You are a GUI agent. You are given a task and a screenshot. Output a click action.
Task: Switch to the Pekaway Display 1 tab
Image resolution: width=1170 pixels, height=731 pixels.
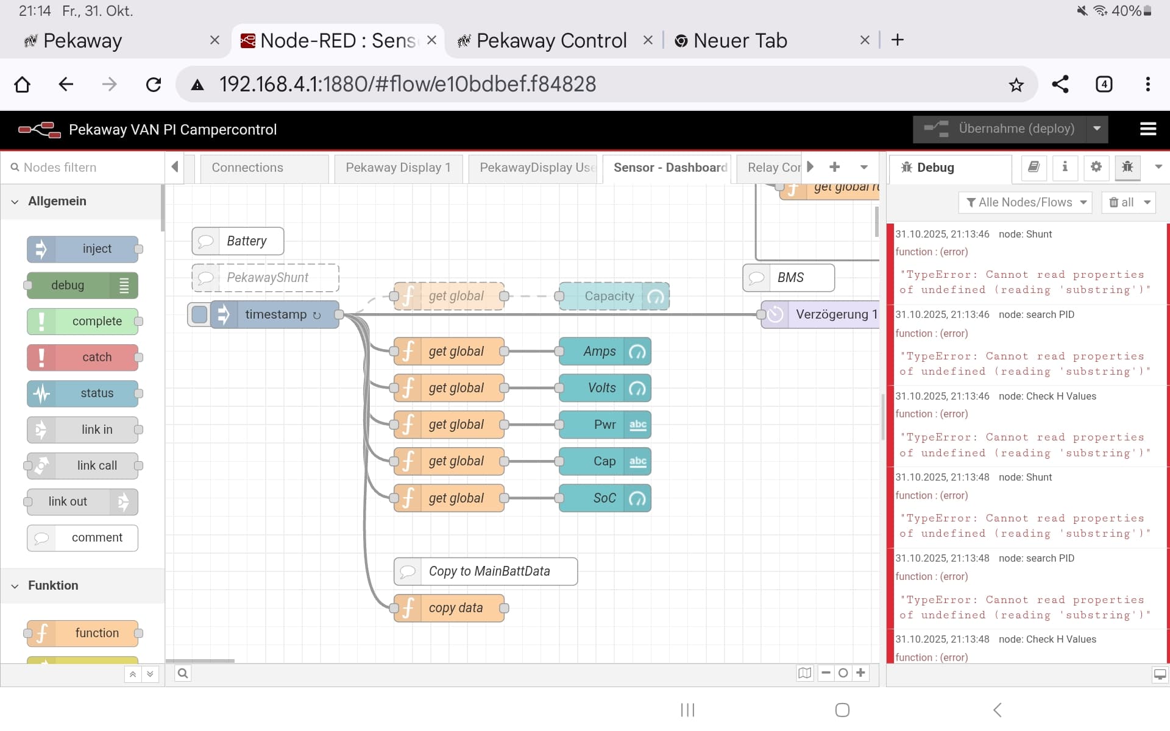click(x=397, y=168)
